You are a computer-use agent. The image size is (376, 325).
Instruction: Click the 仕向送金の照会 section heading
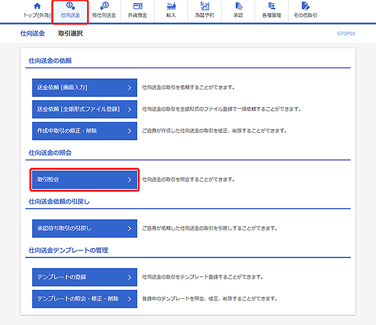(x=50, y=153)
